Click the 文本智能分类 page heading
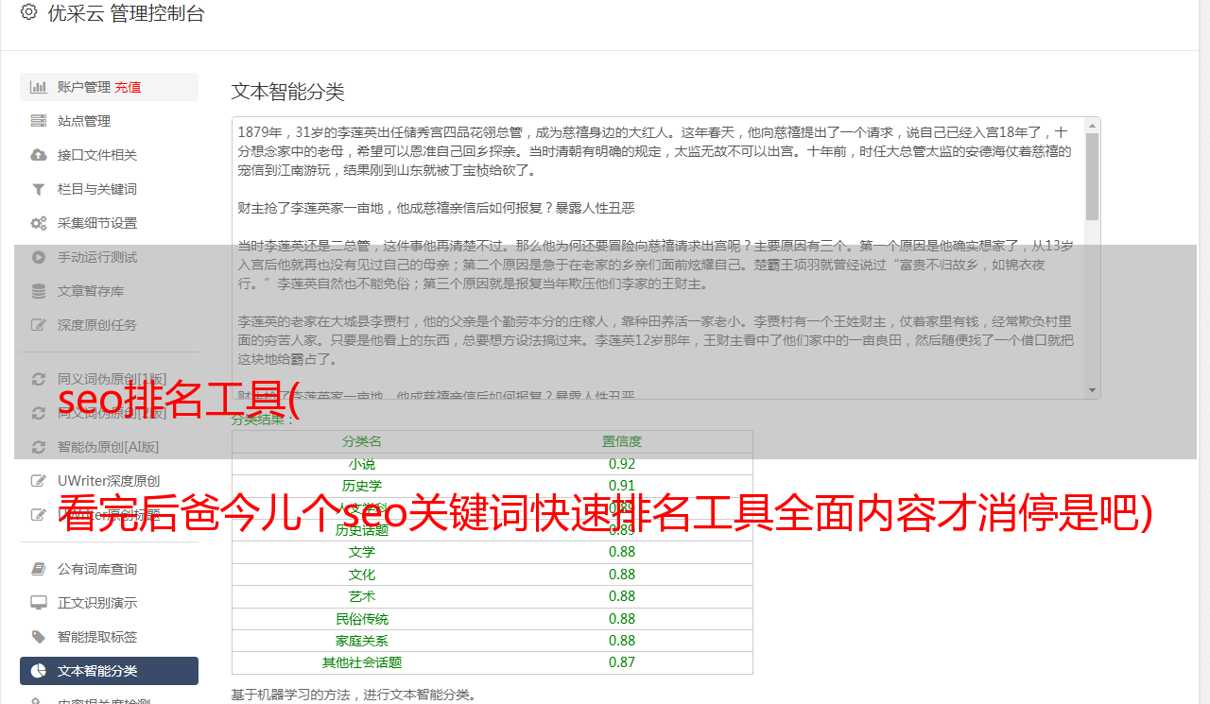This screenshot has width=1210, height=704. point(288,92)
